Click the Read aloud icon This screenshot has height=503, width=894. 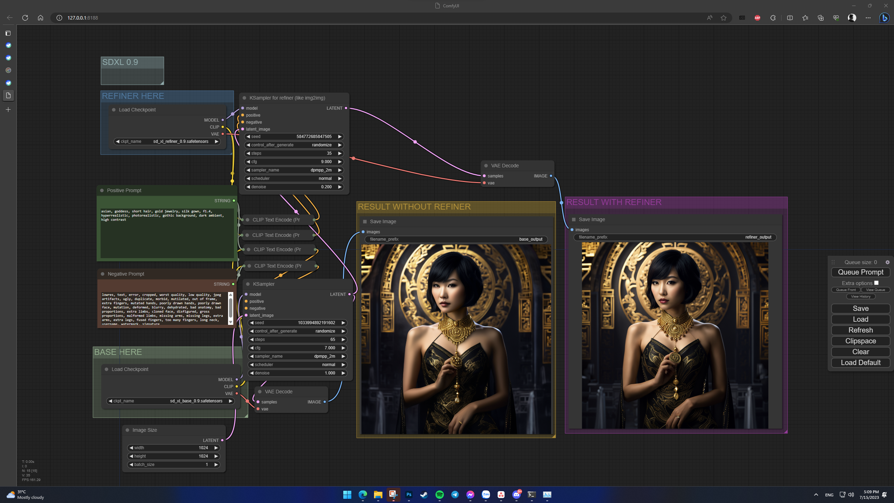point(710,18)
